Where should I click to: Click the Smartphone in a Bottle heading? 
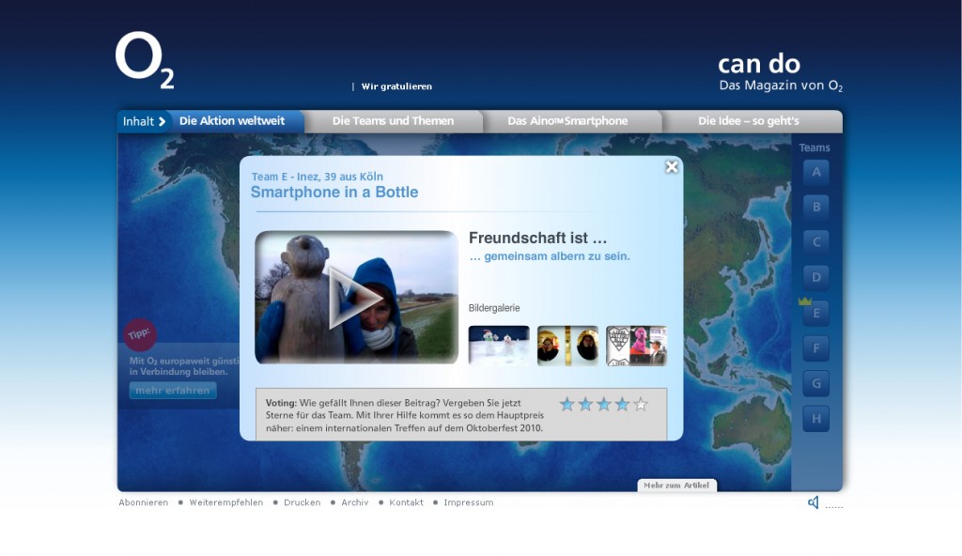coord(334,193)
